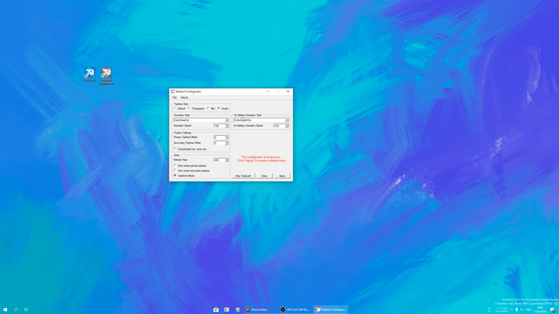
Task: Click the Primary Taskbar Offset spinner arrows
Action: point(227,137)
